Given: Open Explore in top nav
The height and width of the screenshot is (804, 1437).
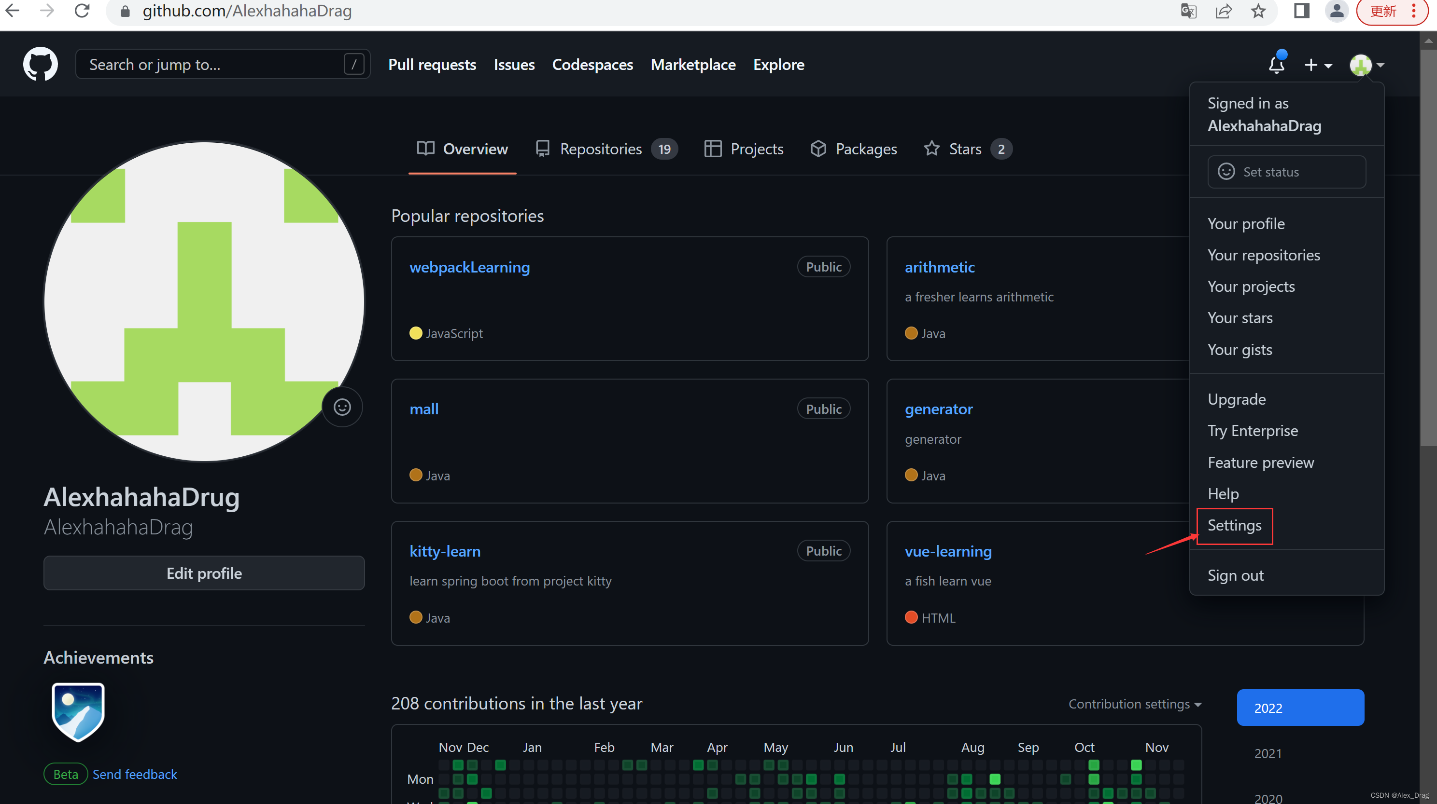Looking at the screenshot, I should [778, 65].
